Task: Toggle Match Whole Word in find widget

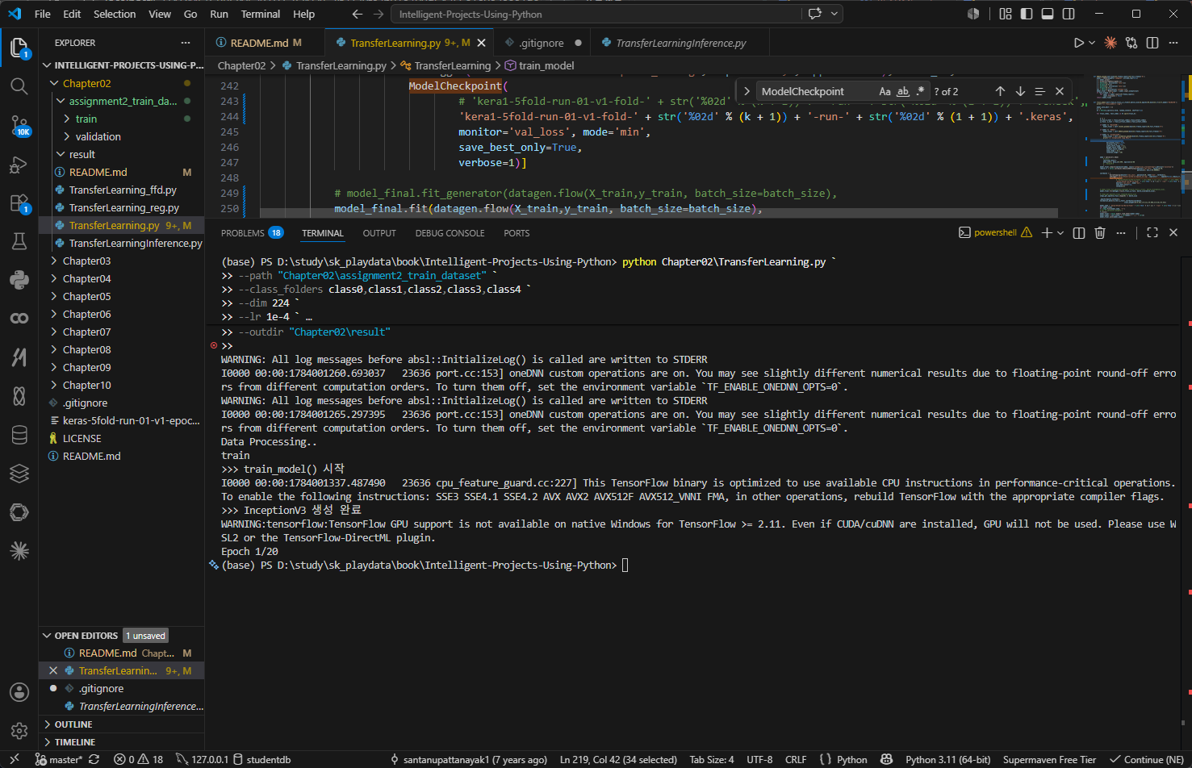Action: [902, 91]
